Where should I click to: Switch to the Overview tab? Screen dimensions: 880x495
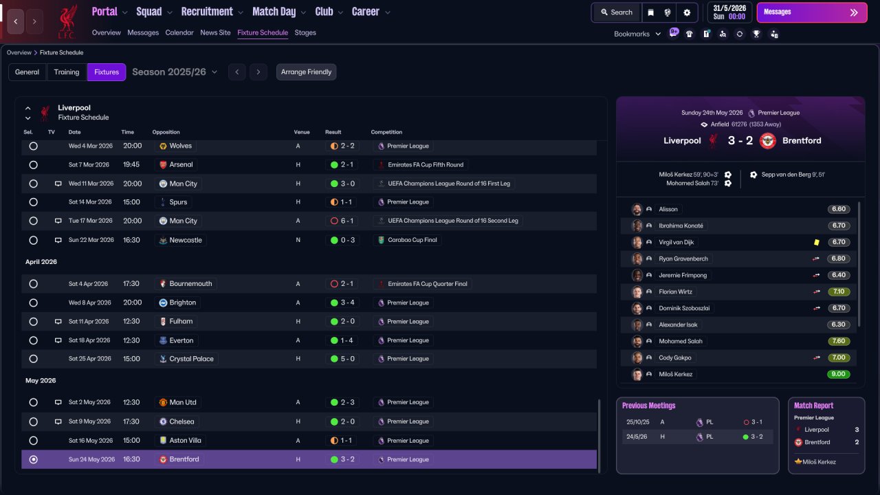(x=107, y=32)
